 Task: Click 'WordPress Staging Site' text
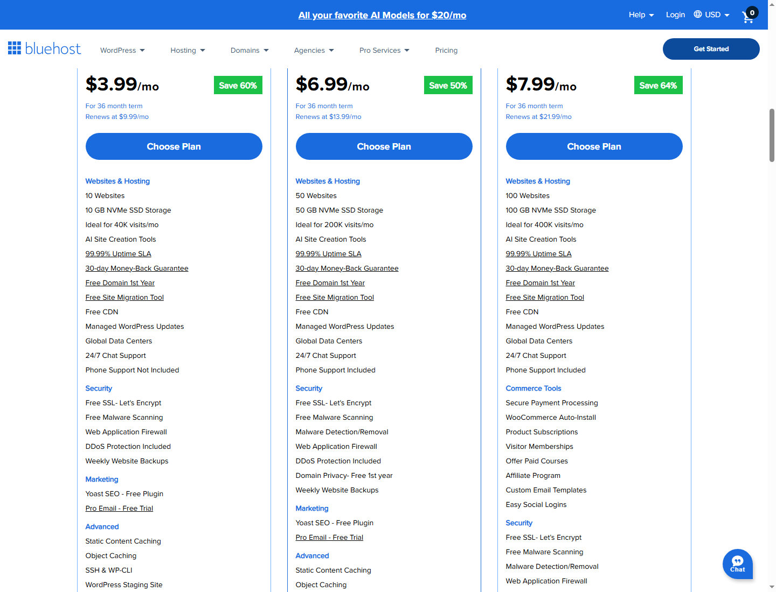pyautogui.click(x=124, y=584)
